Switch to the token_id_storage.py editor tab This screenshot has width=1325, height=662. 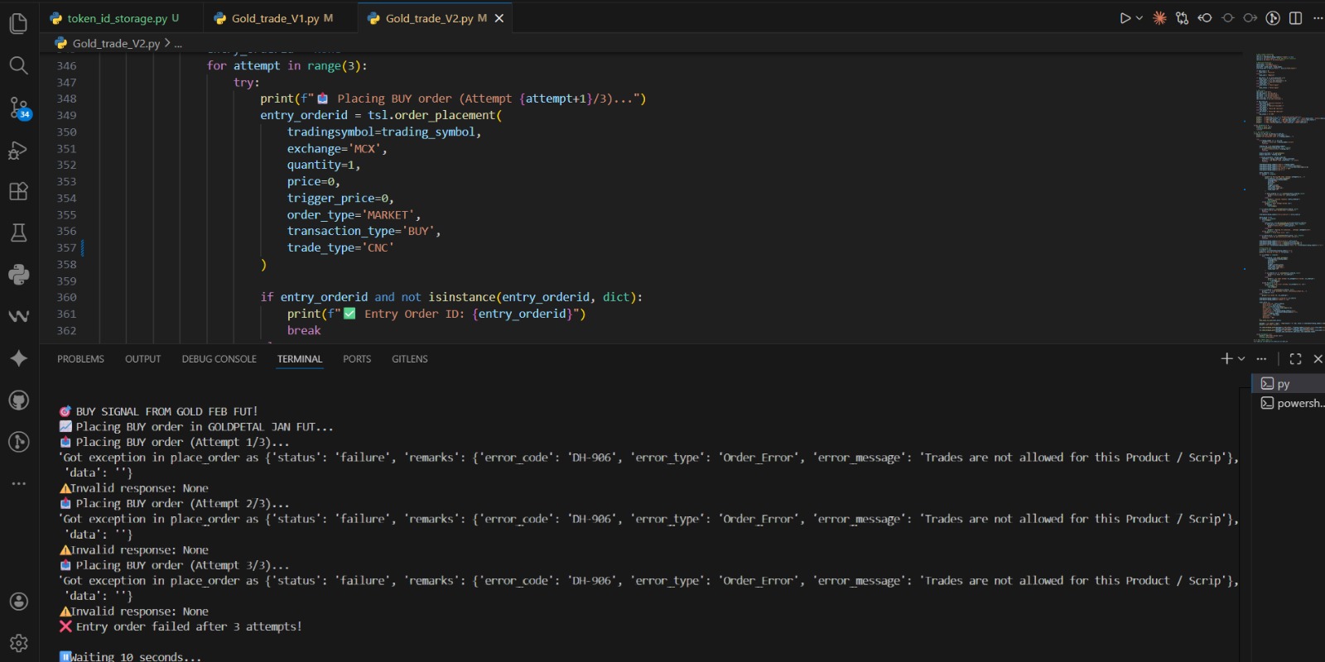point(117,18)
